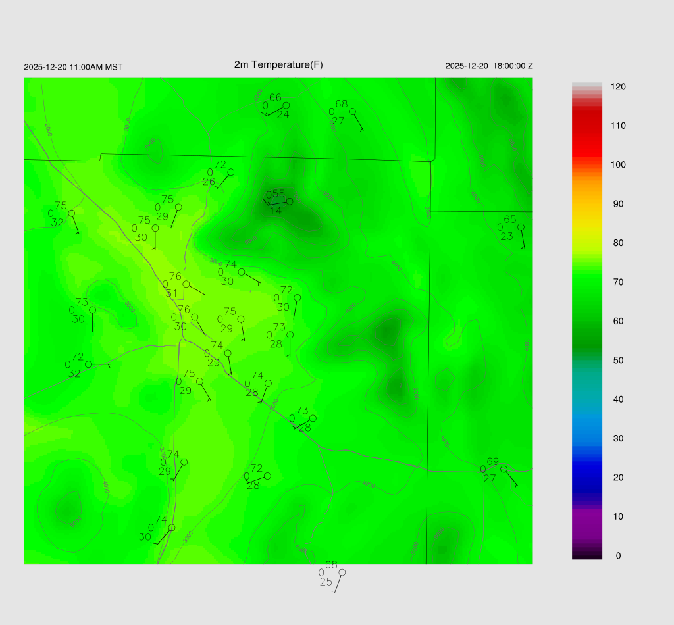Click the station circle showing 76 over 31

186,284
